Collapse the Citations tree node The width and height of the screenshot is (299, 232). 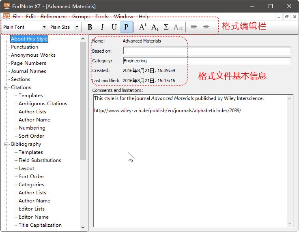[x=6, y=87]
